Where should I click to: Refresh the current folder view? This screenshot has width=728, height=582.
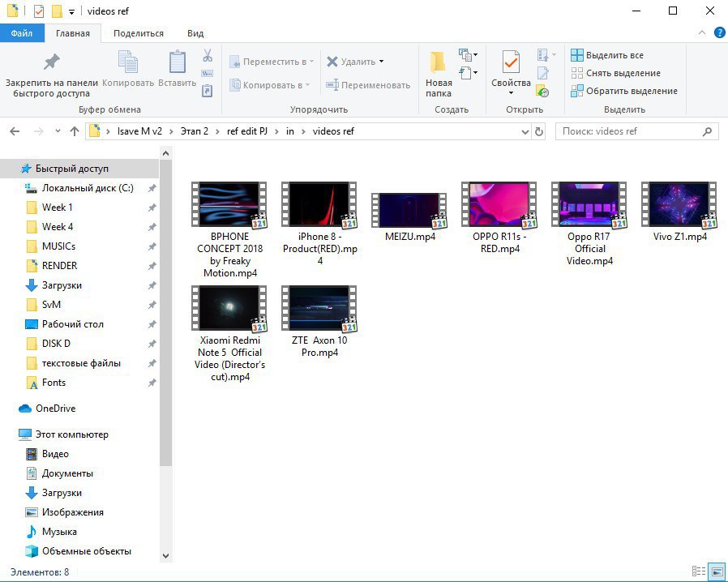pyautogui.click(x=538, y=132)
